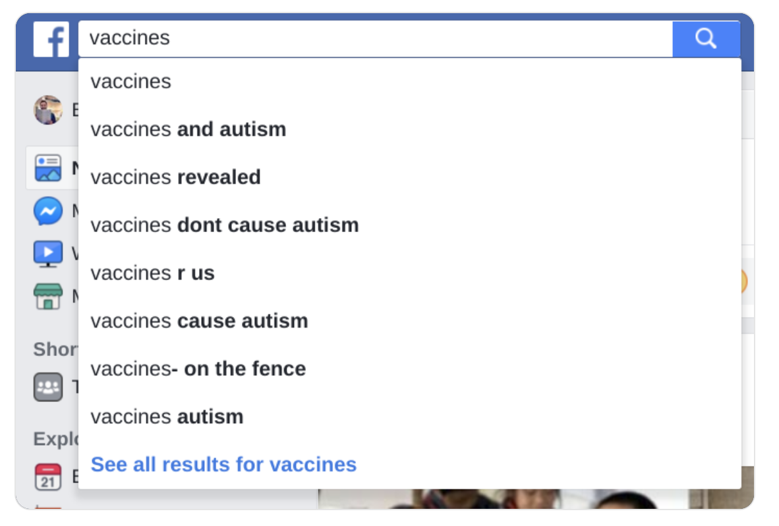
Task: Click inside the search text field
Action: [376, 39]
